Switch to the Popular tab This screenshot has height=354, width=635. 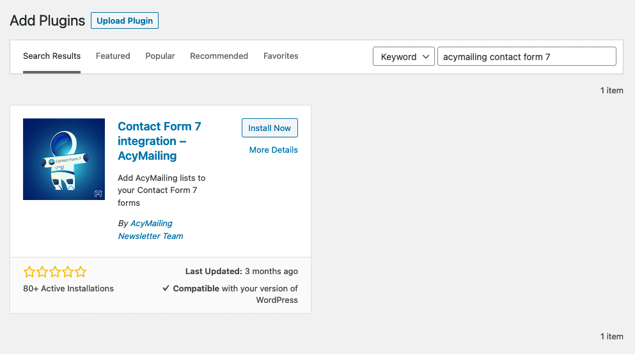tap(160, 56)
